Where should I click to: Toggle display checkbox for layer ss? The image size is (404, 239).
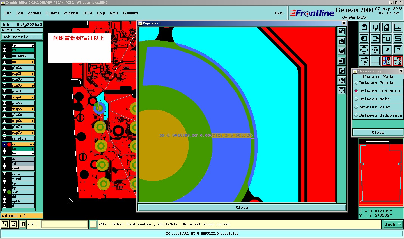[x=4, y=144]
